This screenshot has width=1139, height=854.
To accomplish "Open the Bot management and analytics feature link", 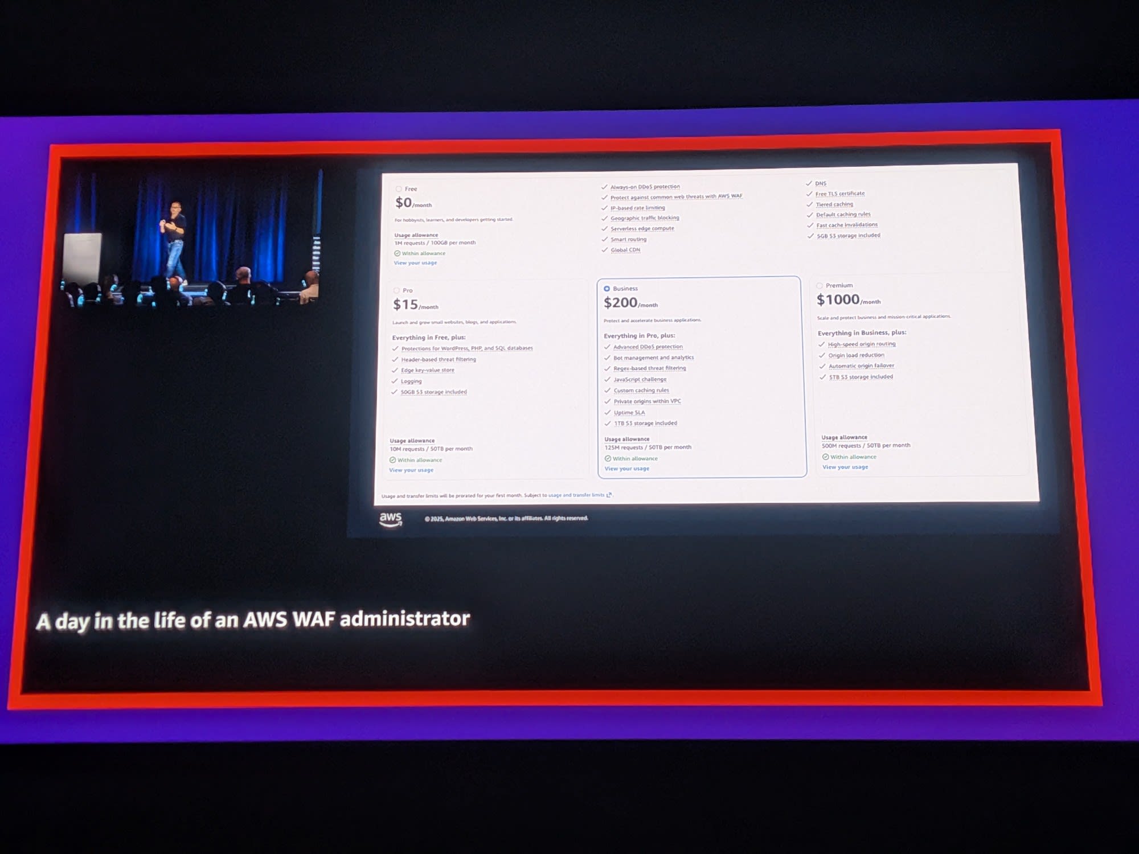I will point(653,358).
